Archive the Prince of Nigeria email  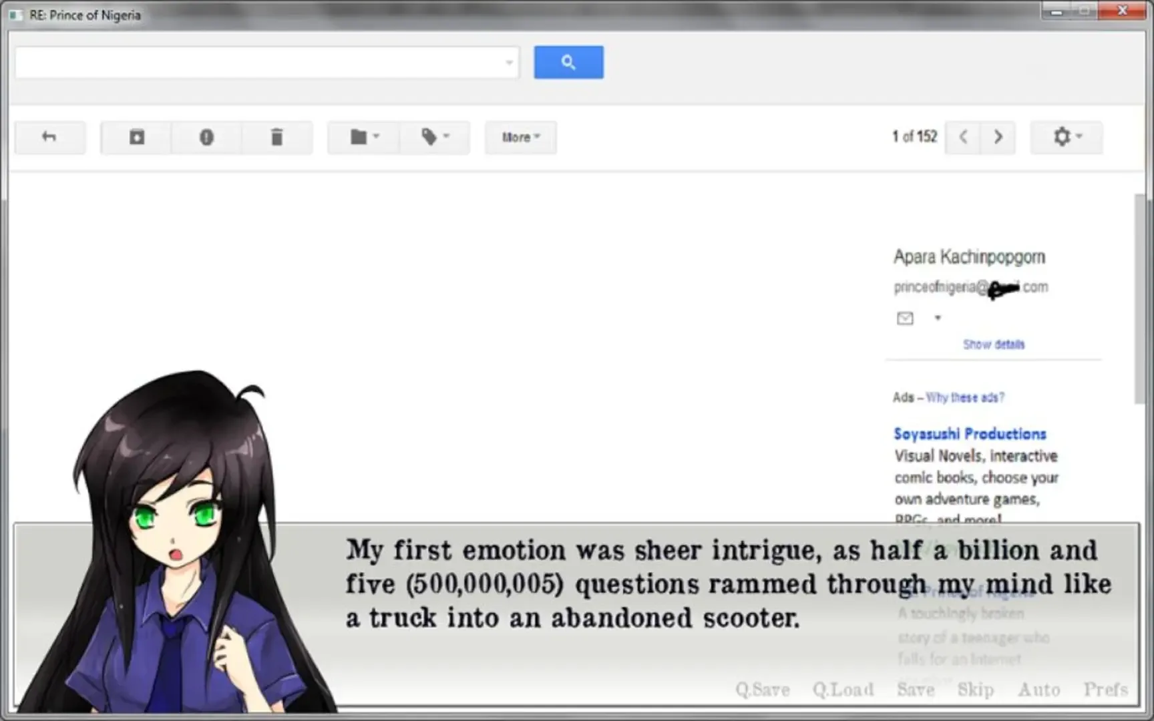135,137
